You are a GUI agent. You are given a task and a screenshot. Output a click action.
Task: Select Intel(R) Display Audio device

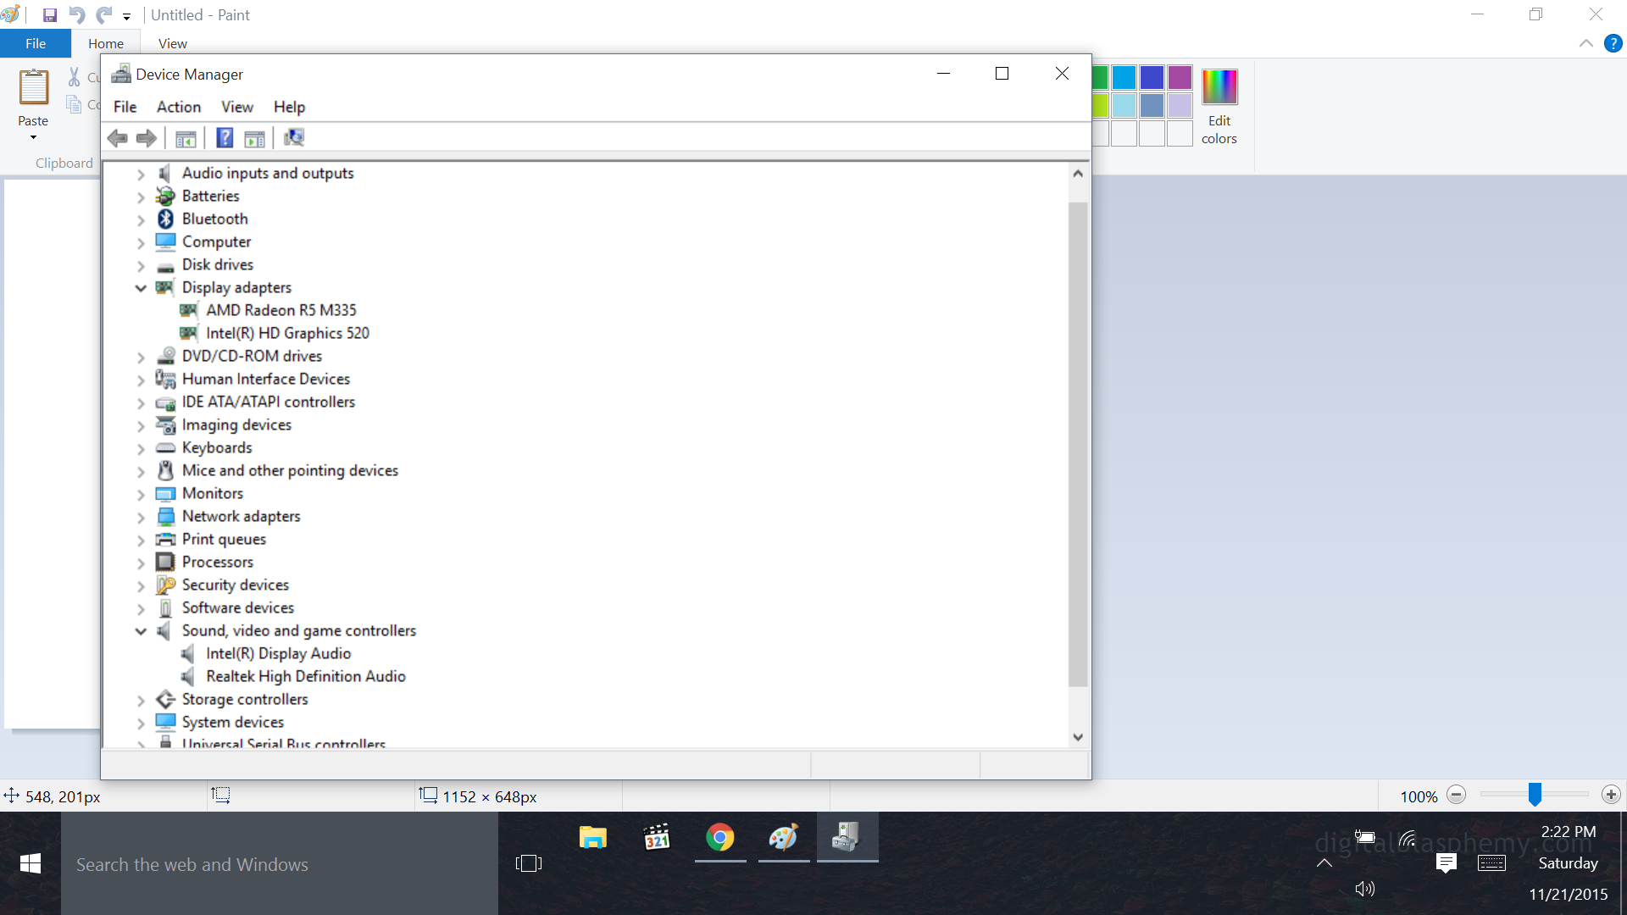[279, 654]
